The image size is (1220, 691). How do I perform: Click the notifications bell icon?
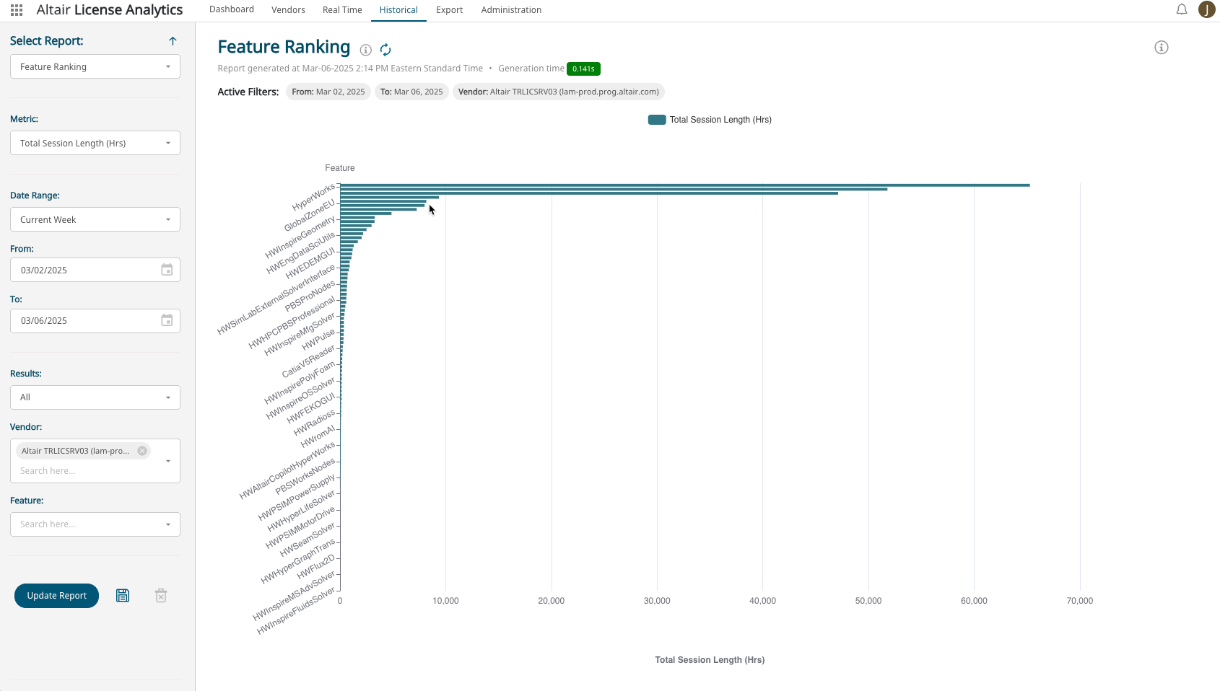[x=1182, y=10]
